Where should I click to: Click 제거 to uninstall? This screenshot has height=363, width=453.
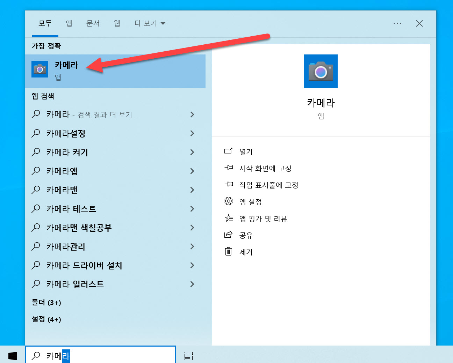[x=246, y=252]
